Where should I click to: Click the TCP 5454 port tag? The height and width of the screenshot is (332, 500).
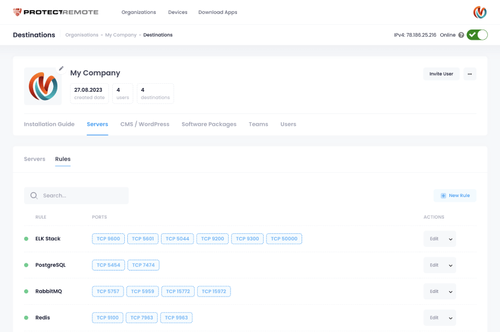pos(109,265)
